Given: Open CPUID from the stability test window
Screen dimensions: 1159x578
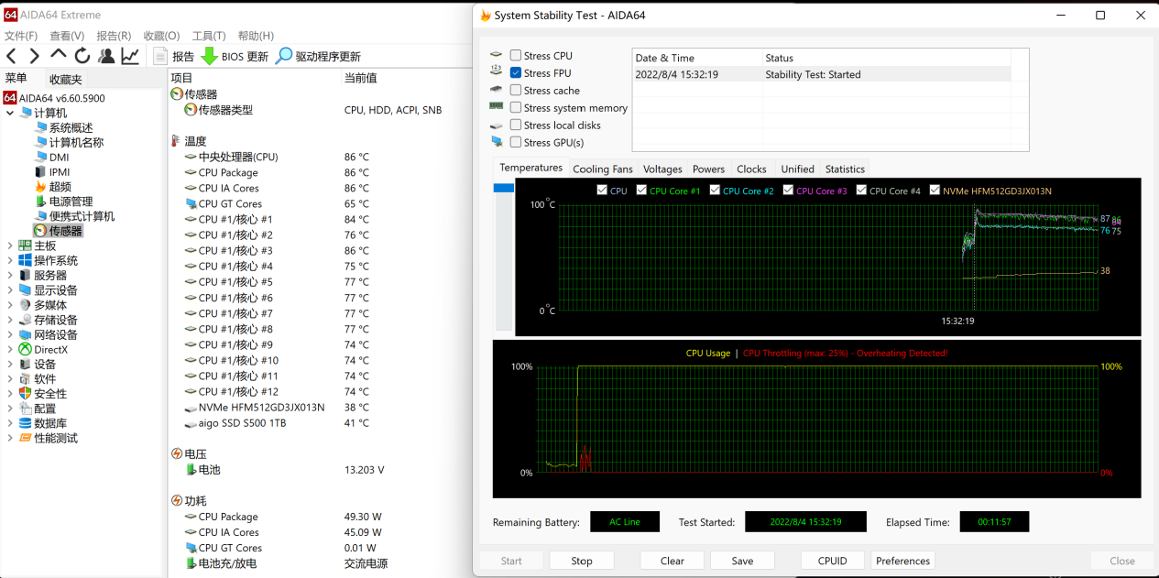Looking at the screenshot, I should pyautogui.click(x=832, y=561).
